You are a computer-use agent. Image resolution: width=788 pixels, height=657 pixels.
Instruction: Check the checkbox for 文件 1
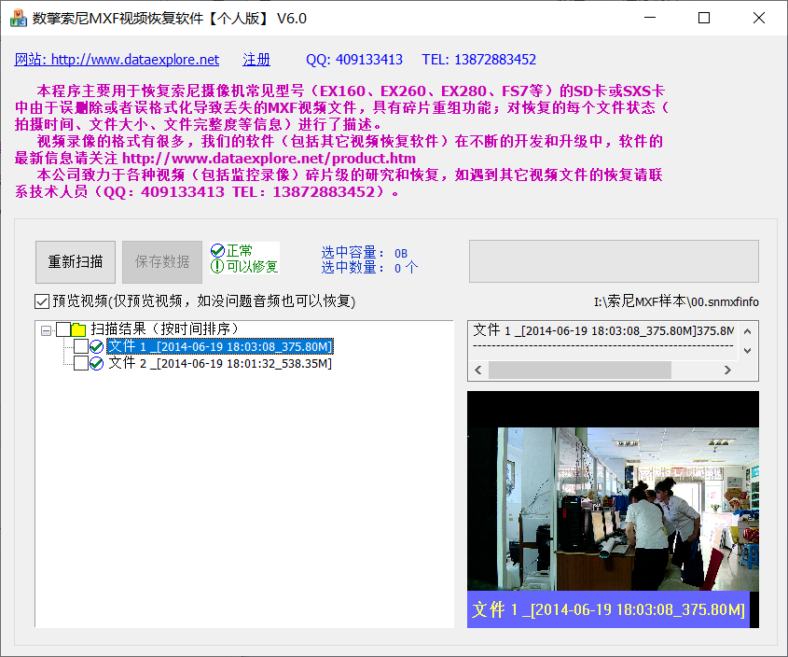(81, 346)
